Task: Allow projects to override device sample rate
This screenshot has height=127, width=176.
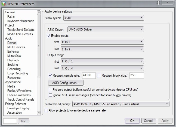Action: [x=46, y=110]
